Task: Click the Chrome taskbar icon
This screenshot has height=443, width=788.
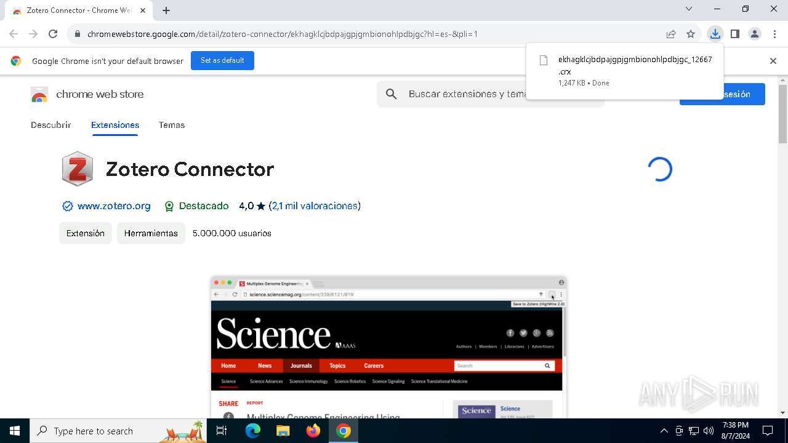Action: click(x=344, y=431)
